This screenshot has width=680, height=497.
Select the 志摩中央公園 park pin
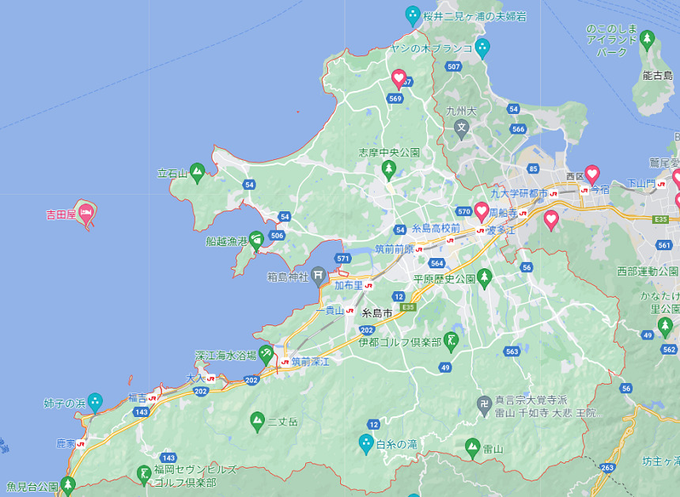click(388, 170)
